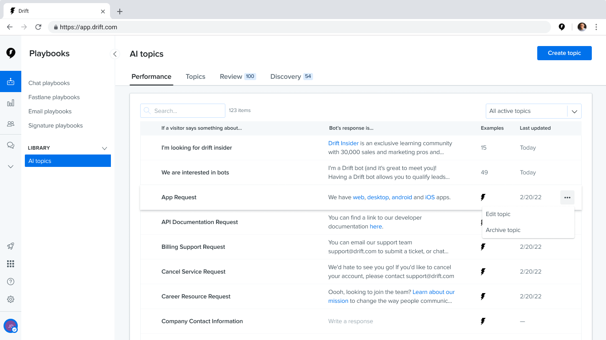Screen dimensions: 606x340
Task: Click the lightning bolt in App Request row
Action: (483, 197)
